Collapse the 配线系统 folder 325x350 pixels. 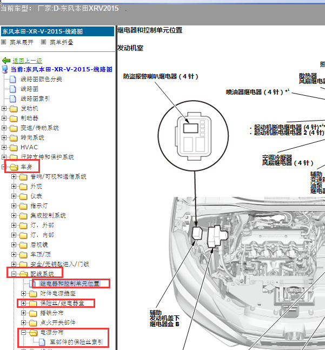[x=14, y=274]
